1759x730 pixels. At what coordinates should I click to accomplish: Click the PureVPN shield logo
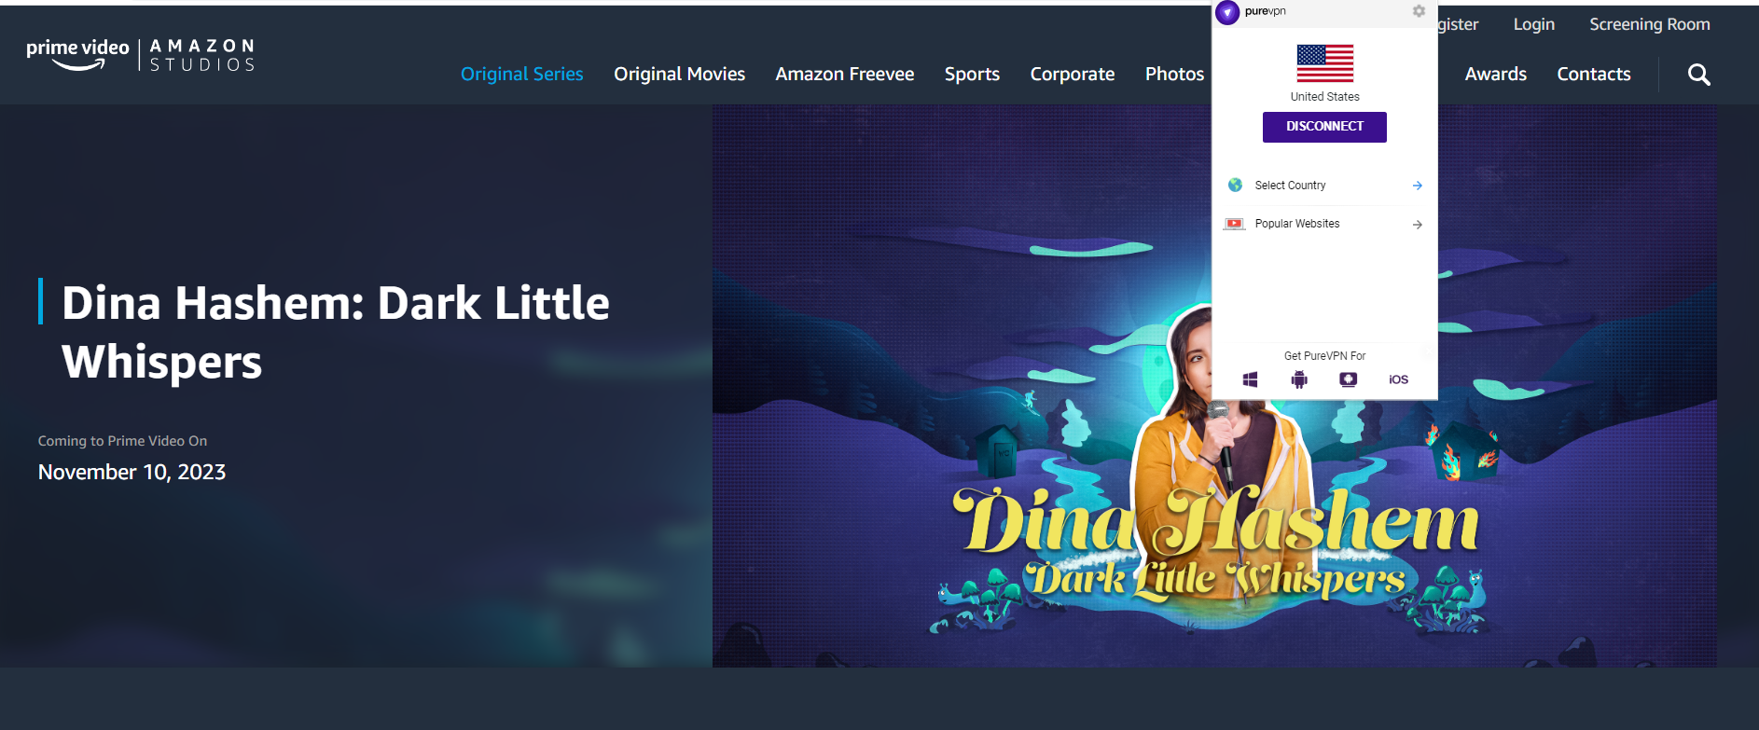point(1227,12)
